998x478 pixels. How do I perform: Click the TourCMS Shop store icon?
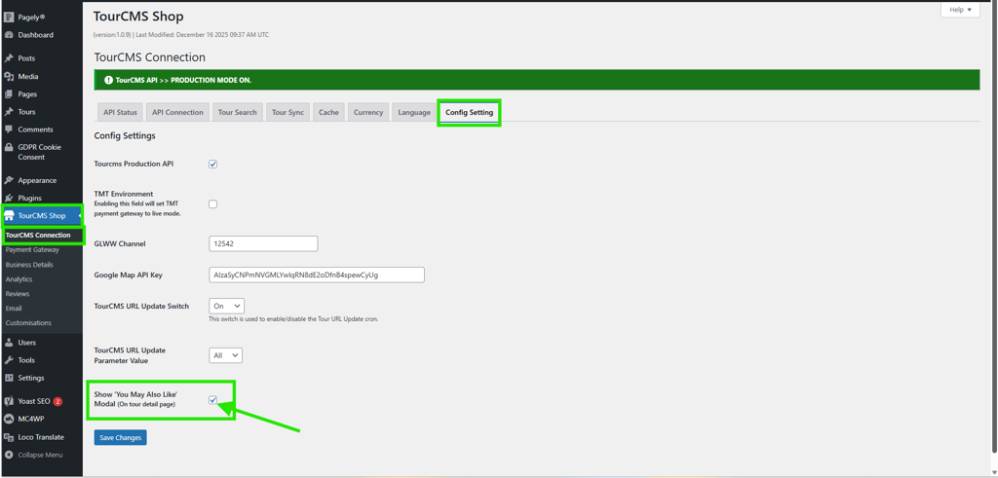tap(9, 216)
